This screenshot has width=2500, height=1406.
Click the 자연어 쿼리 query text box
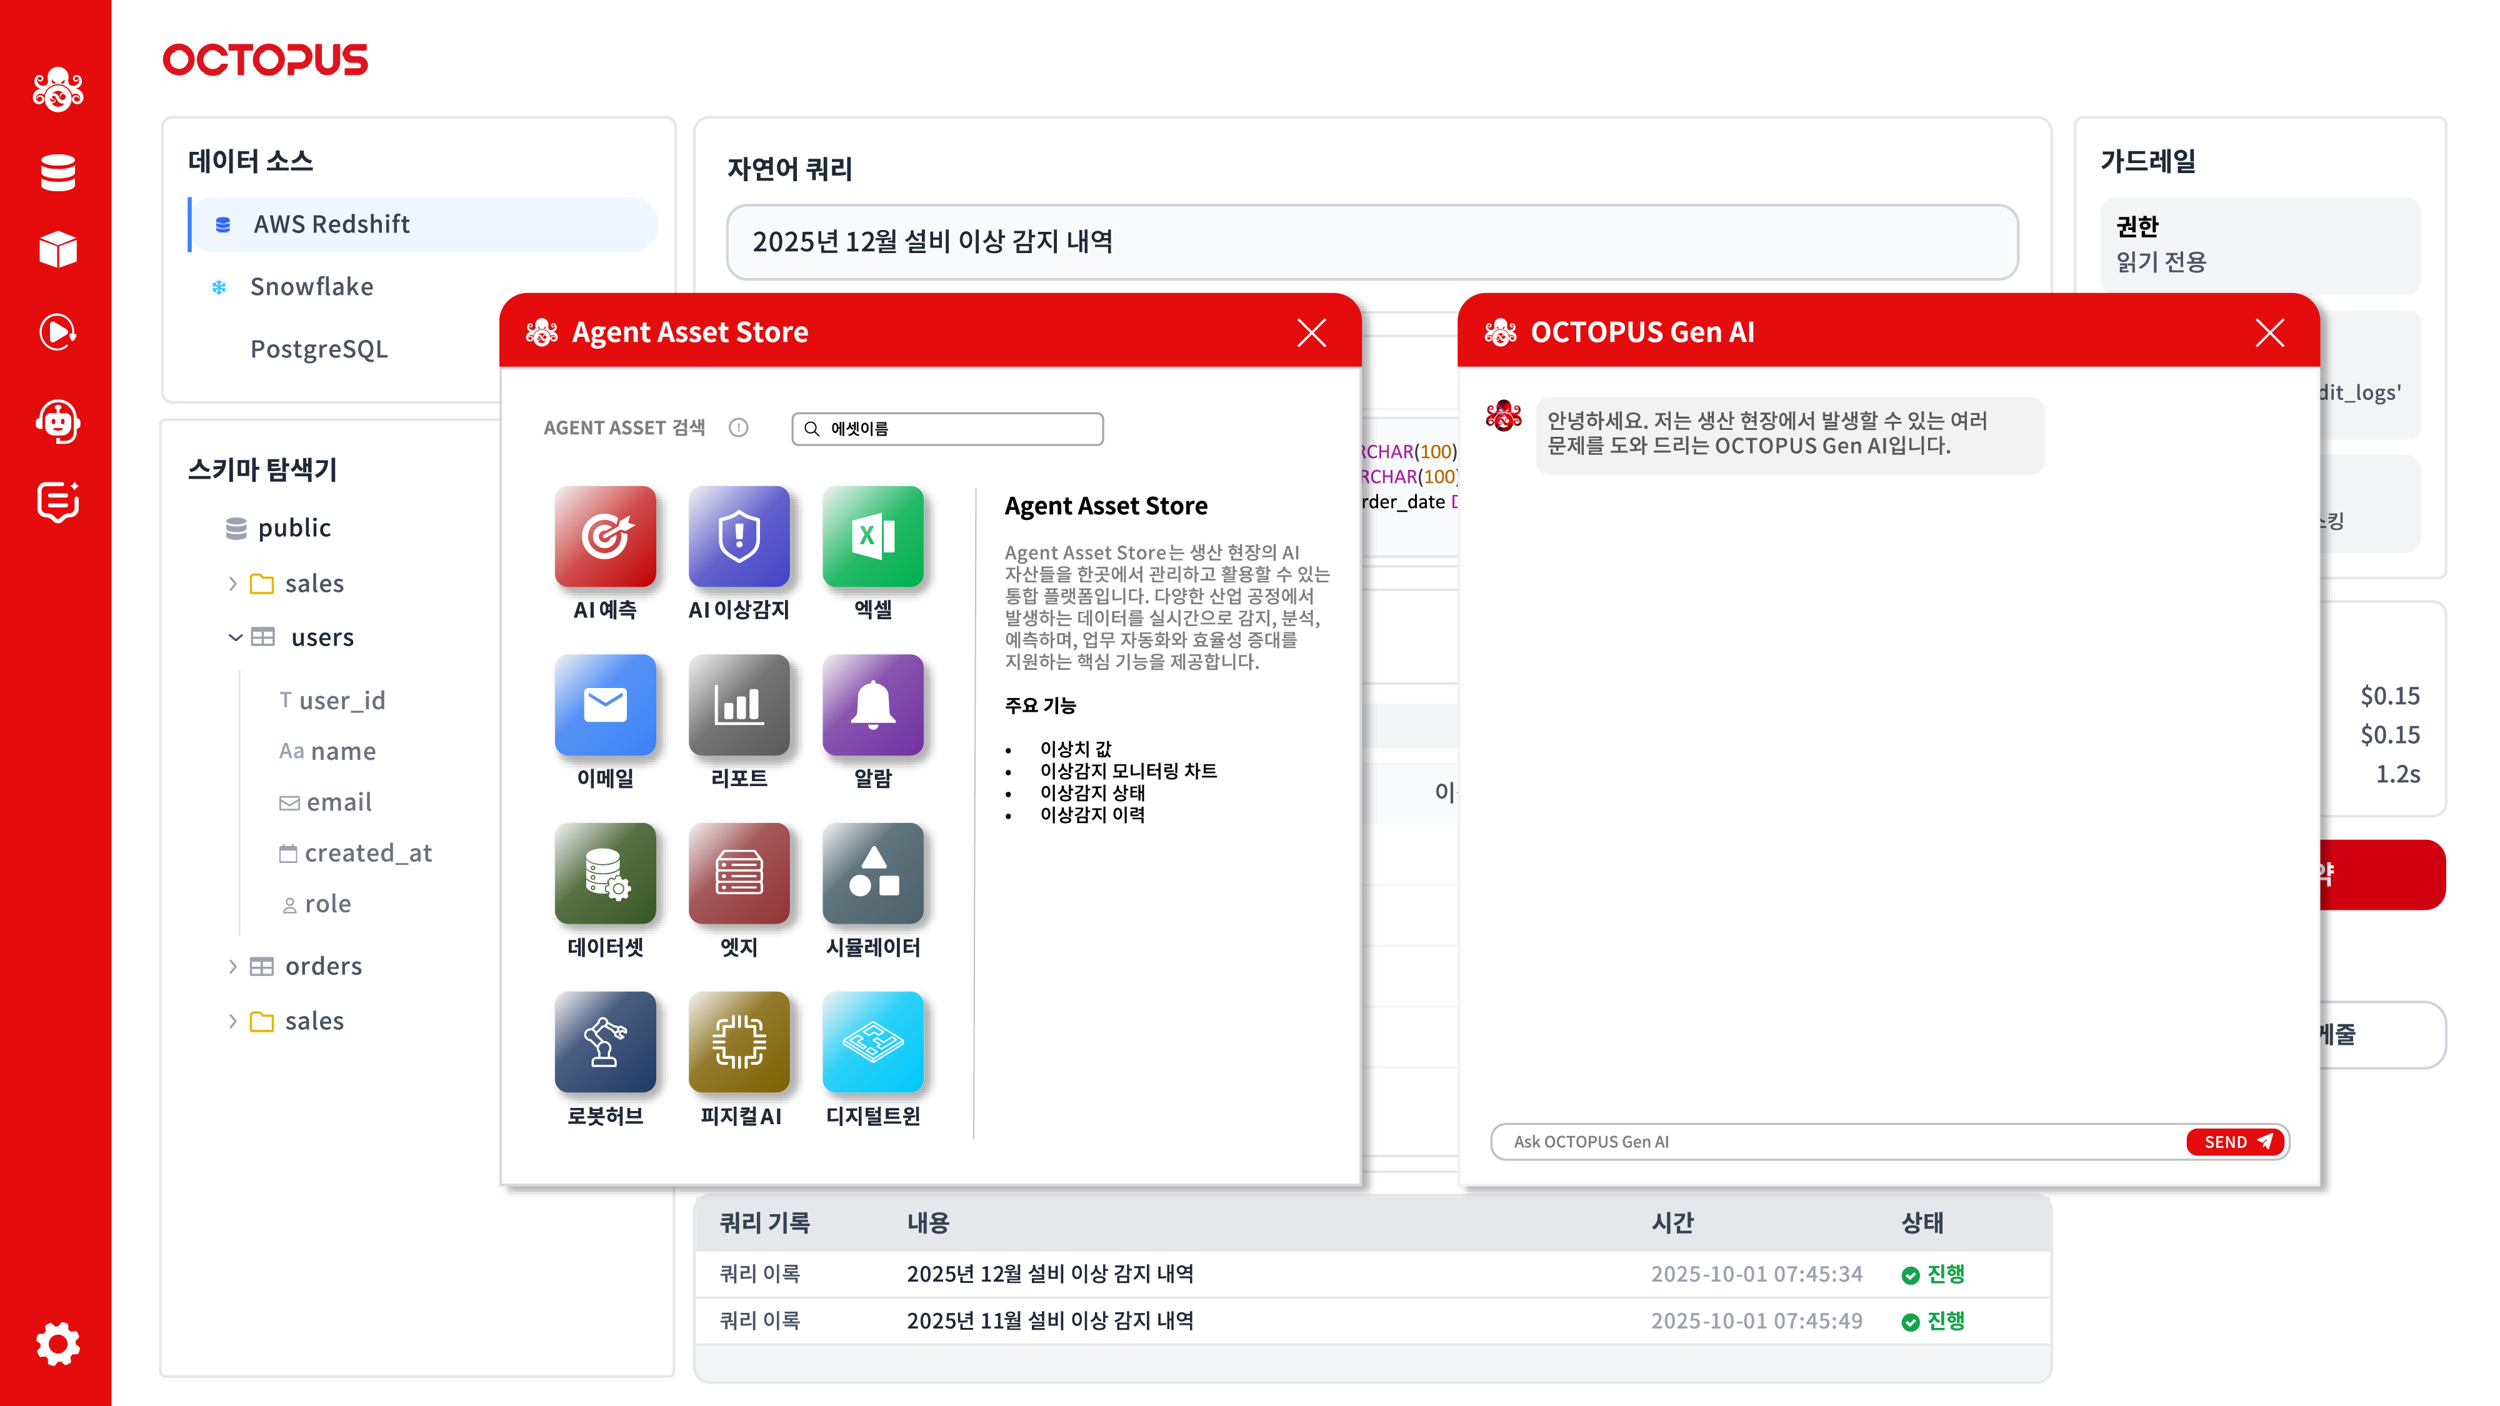(1372, 242)
